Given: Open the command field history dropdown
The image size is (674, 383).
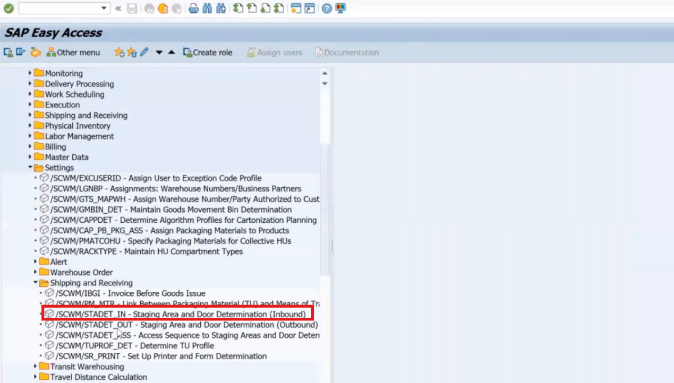Looking at the screenshot, I should click(104, 8).
